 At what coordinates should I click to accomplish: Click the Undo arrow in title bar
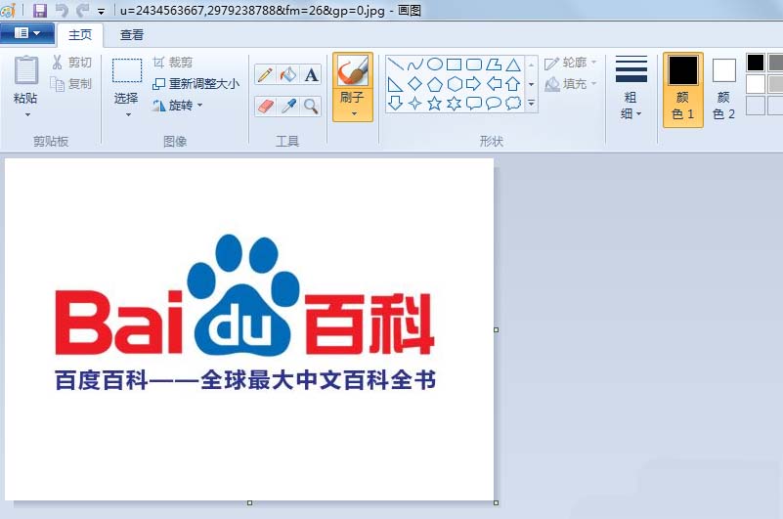coord(61,10)
